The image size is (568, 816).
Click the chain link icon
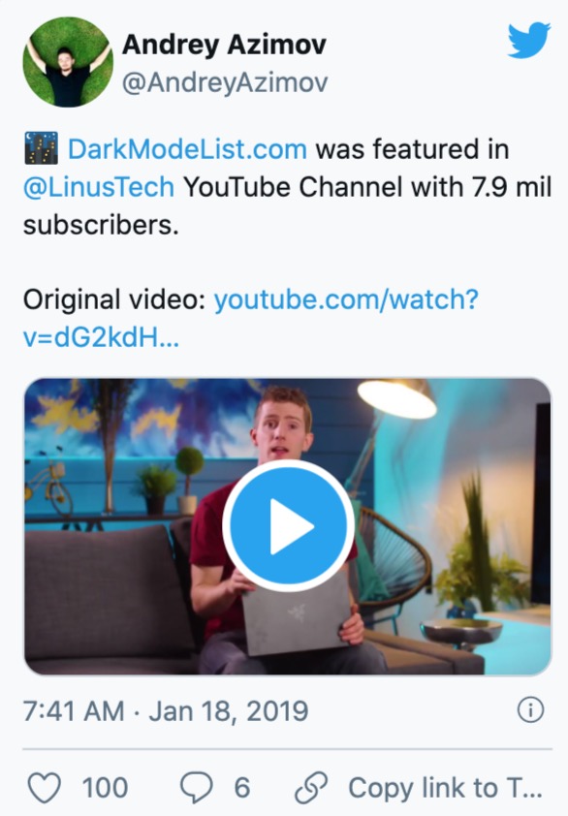(311, 787)
